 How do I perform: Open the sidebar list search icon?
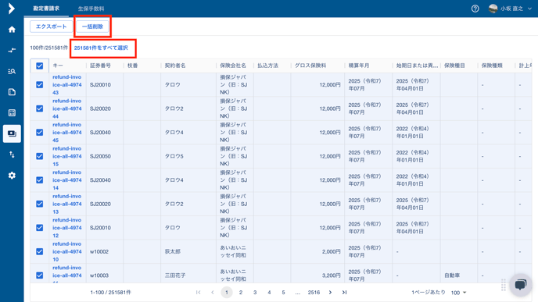[12, 71]
